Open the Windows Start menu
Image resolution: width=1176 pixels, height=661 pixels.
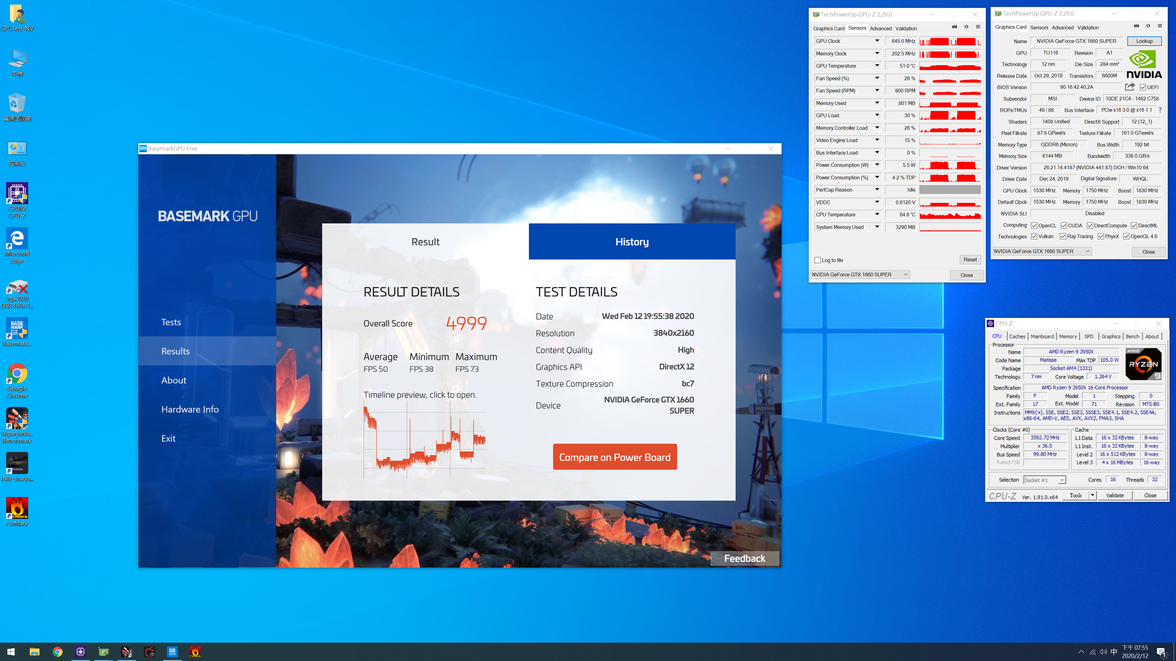(x=11, y=652)
